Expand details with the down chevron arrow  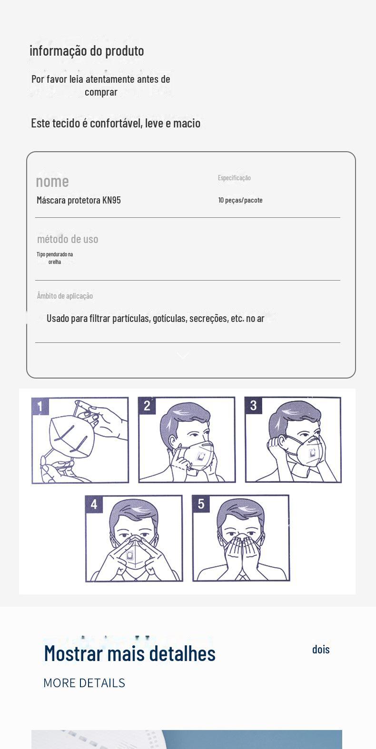pyautogui.click(x=183, y=356)
